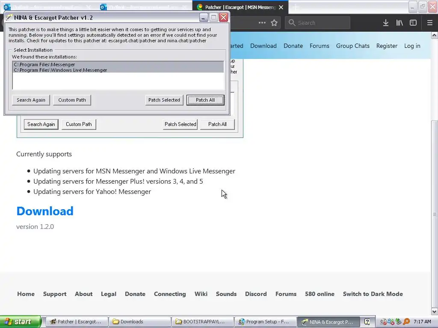Switch to Program Setup taskbar button
The image size is (438, 328).
pos(265,322)
